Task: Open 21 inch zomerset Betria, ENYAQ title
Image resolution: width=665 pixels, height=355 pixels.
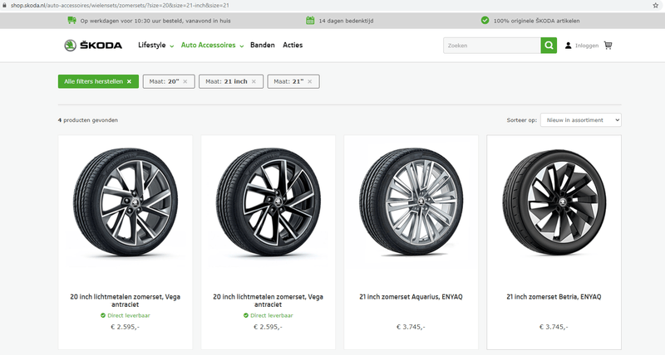Action: click(554, 296)
